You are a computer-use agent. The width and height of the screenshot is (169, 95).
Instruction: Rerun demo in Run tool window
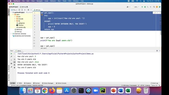(11, 54)
